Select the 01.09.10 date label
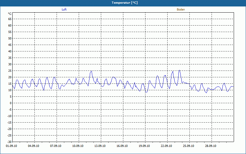The width and height of the screenshot is (246, 154). click(x=11, y=146)
